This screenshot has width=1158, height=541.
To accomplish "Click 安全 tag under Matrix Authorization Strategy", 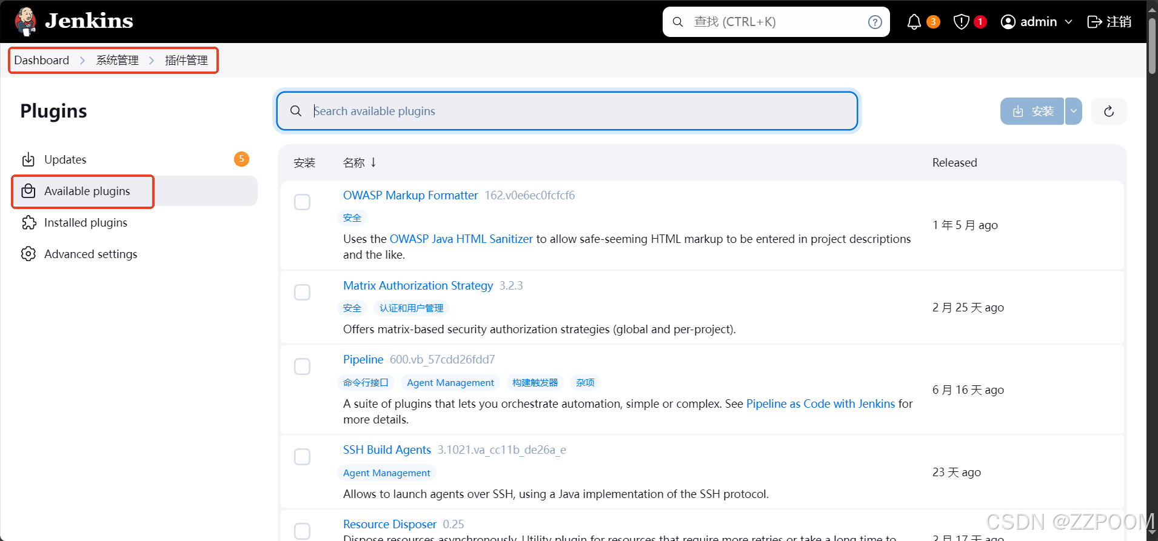I will 352,308.
